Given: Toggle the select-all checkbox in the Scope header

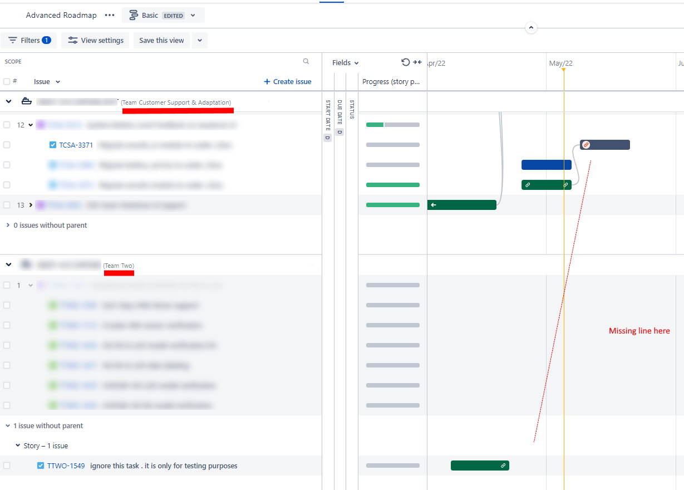Looking at the screenshot, I should pos(6,81).
